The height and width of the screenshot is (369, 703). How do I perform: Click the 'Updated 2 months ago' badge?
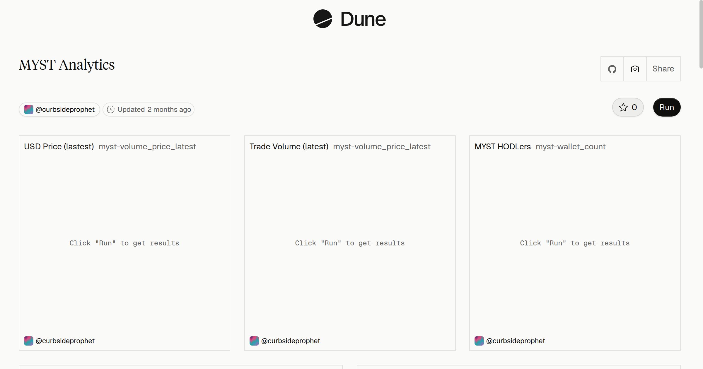point(149,110)
